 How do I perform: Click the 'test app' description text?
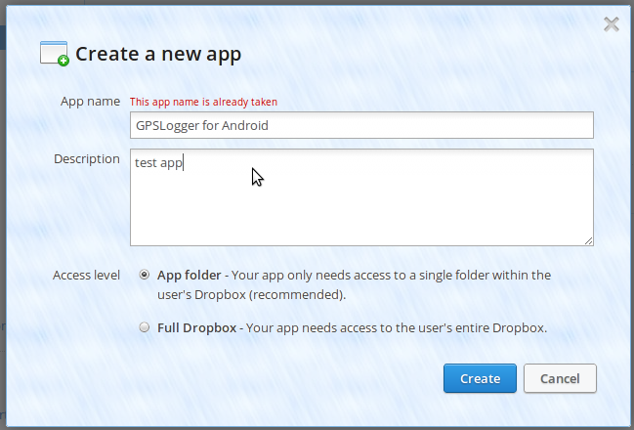(158, 162)
